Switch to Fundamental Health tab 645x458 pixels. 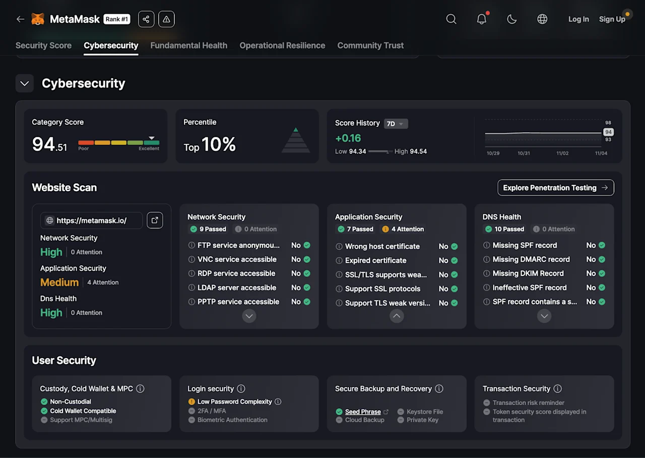pyautogui.click(x=189, y=45)
